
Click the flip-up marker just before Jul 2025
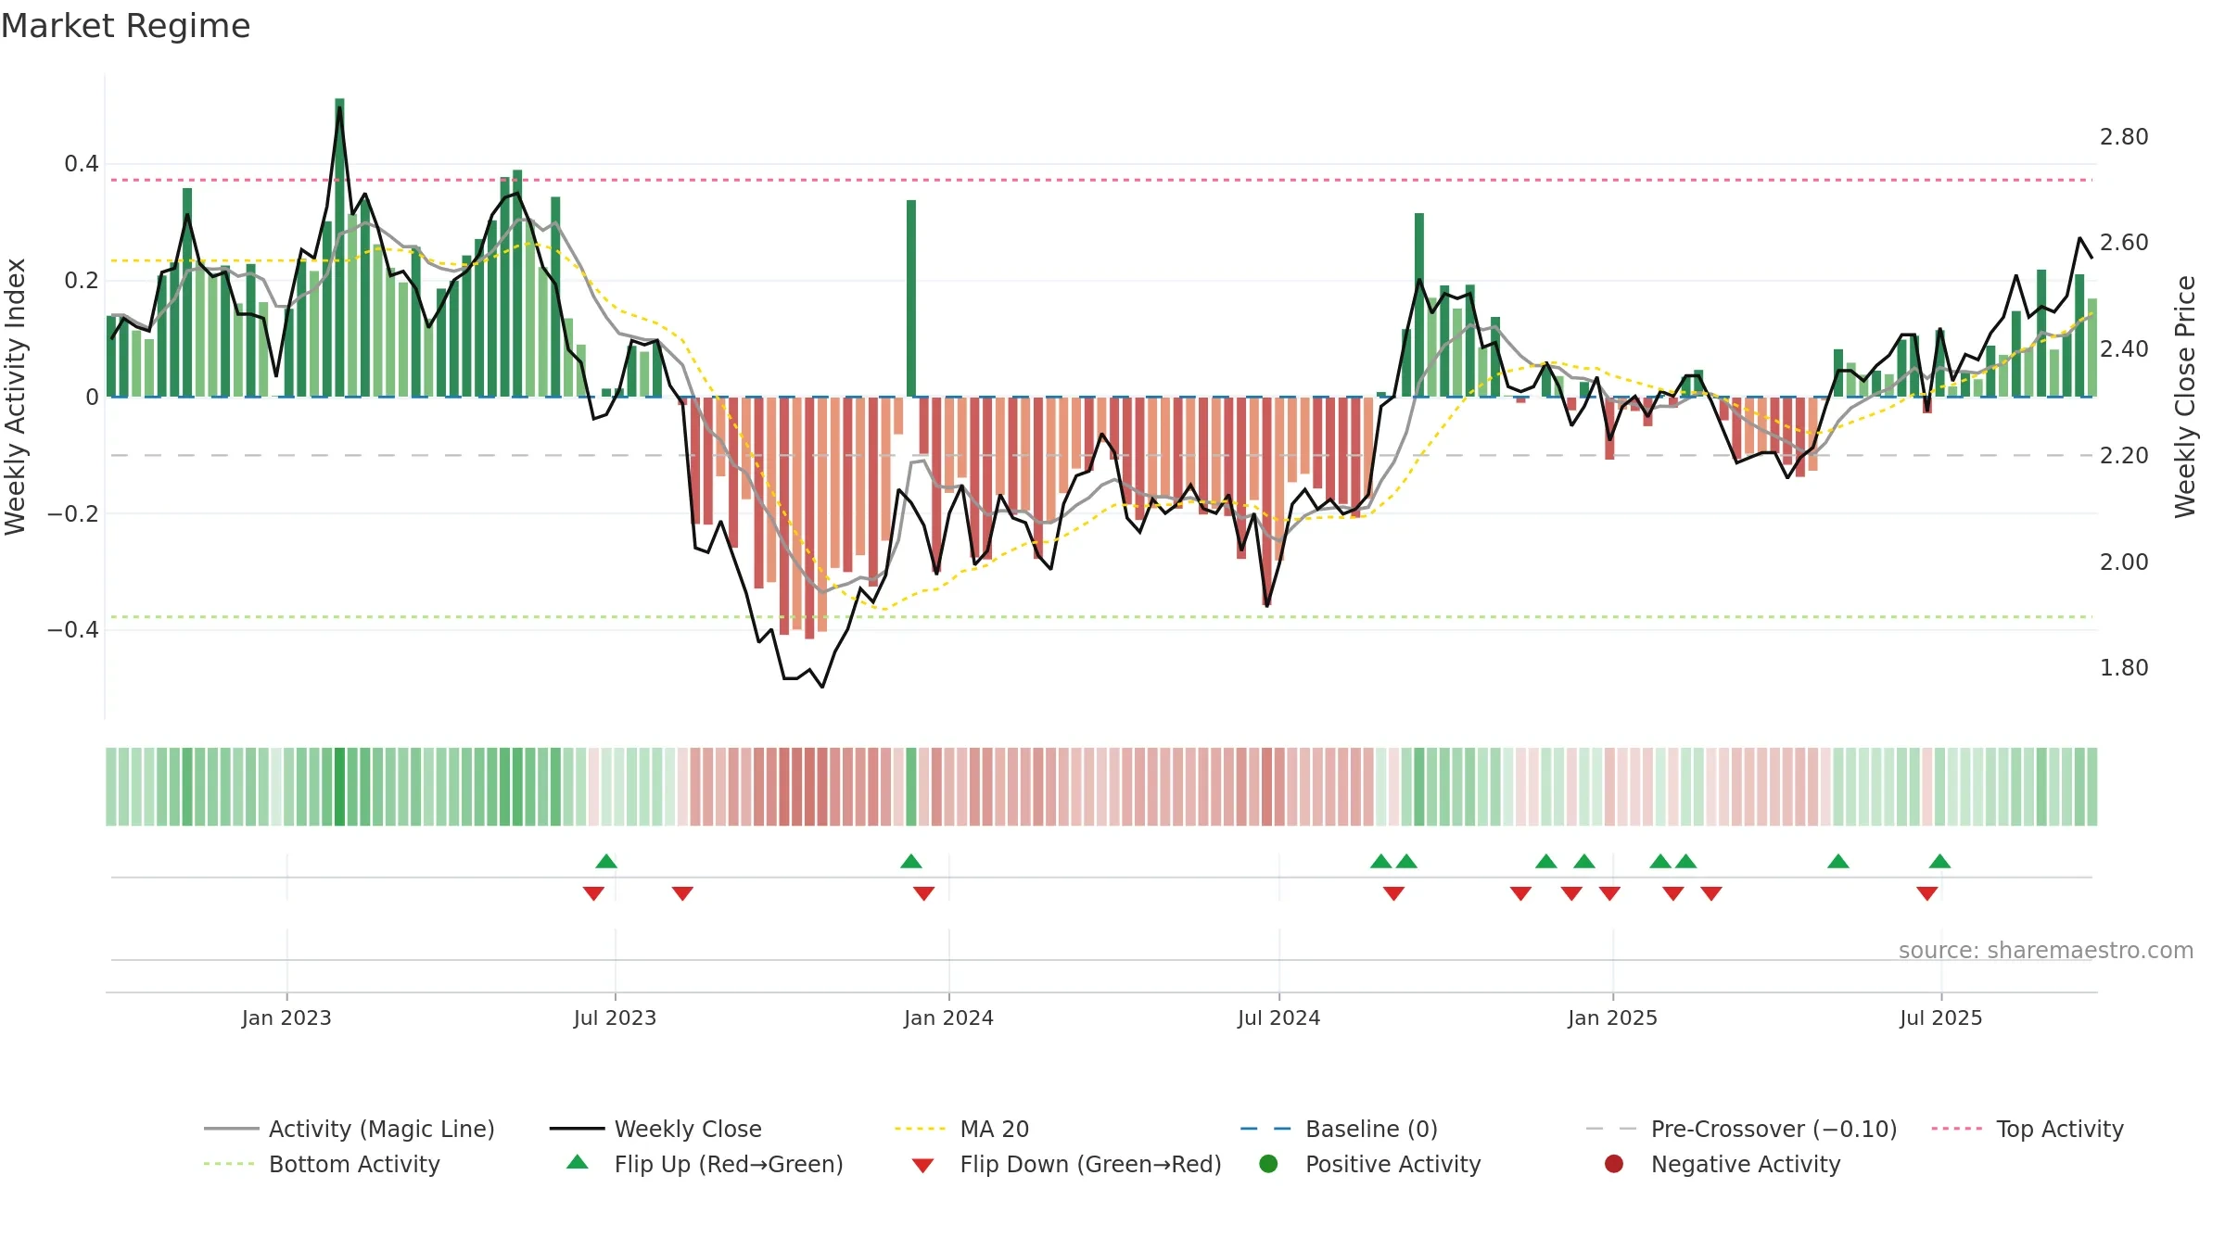click(x=1940, y=861)
